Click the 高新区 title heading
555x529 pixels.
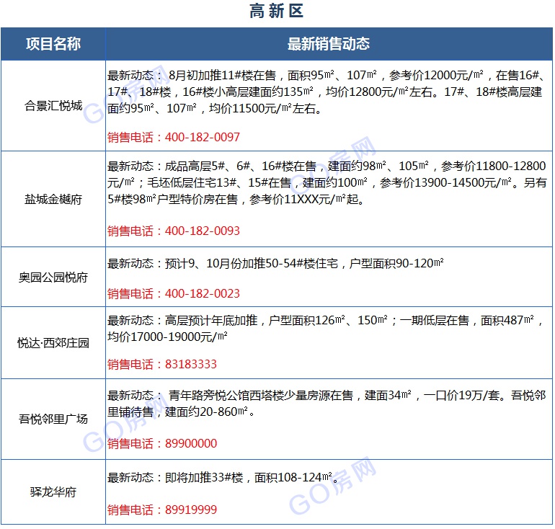pos(277,11)
